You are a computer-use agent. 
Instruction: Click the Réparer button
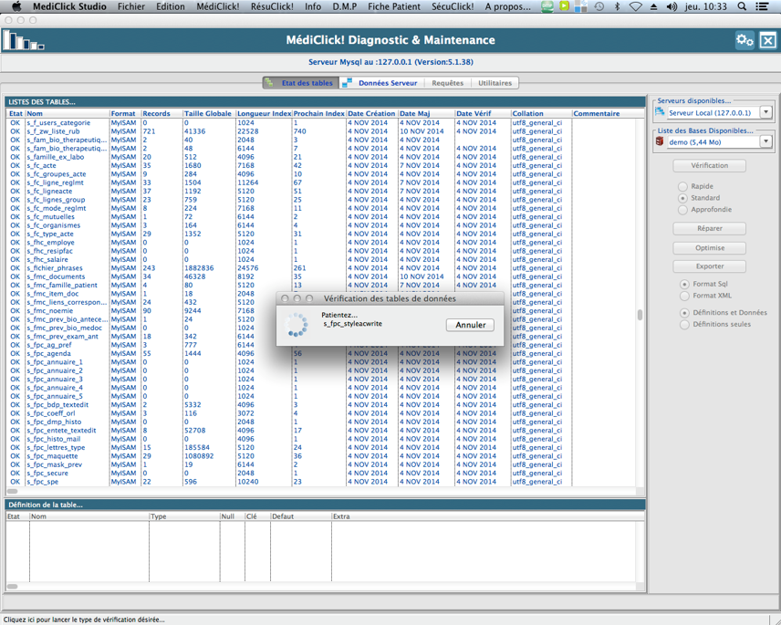coord(709,228)
